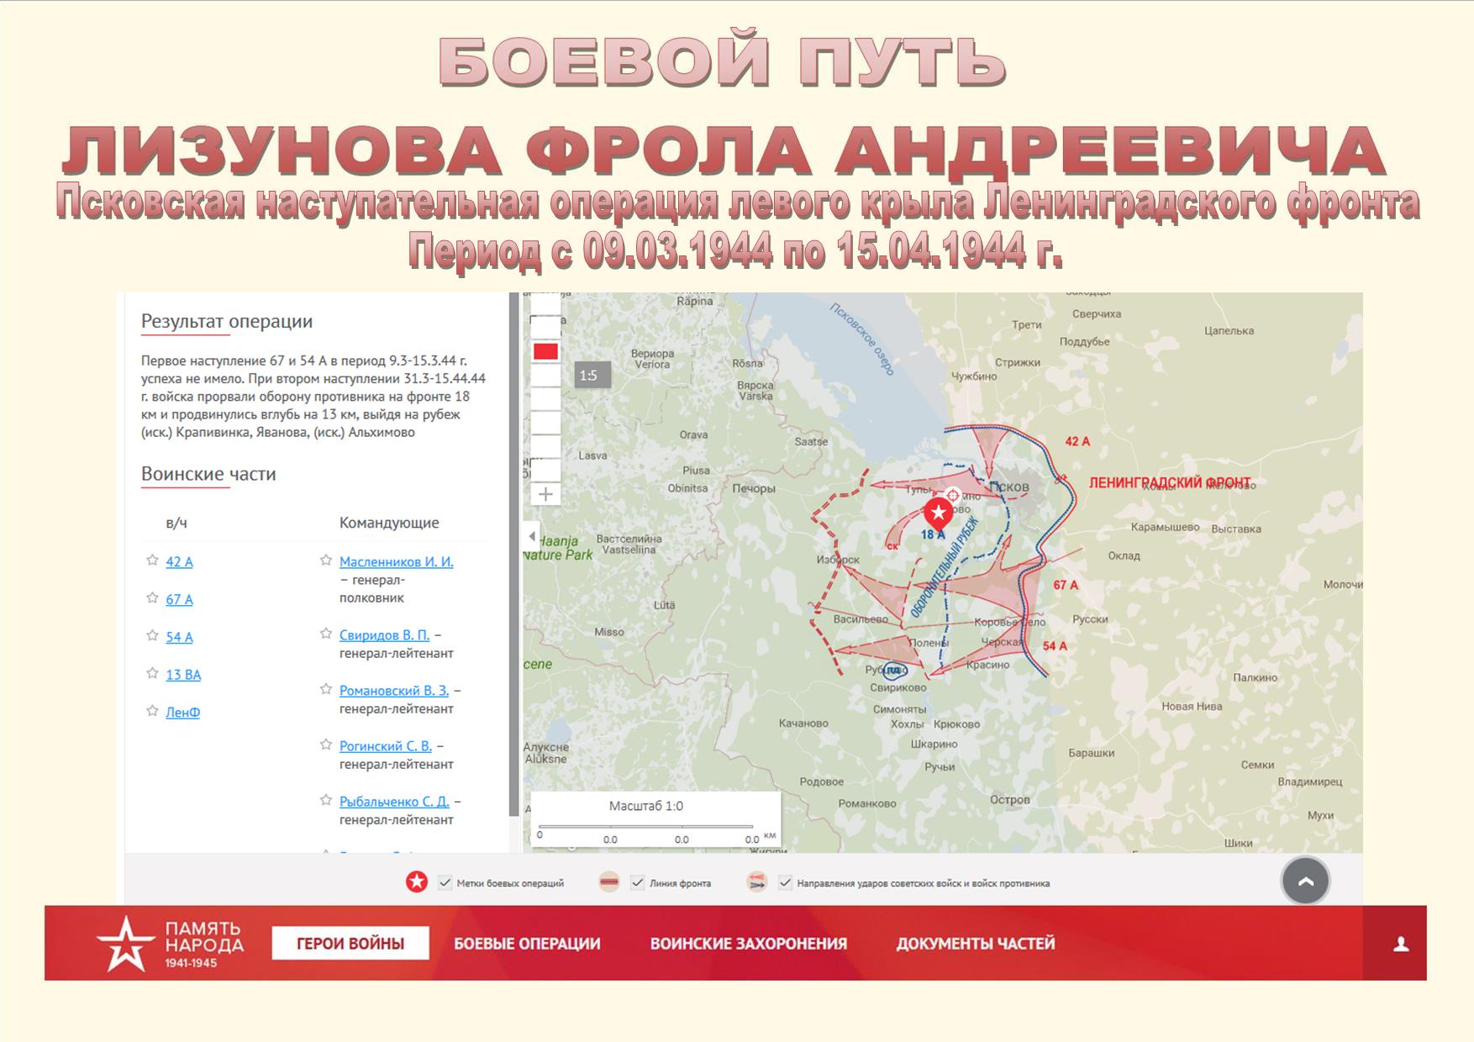The image size is (1474, 1042).
Task: Star commander Рогинский С. В.
Action: click(326, 745)
